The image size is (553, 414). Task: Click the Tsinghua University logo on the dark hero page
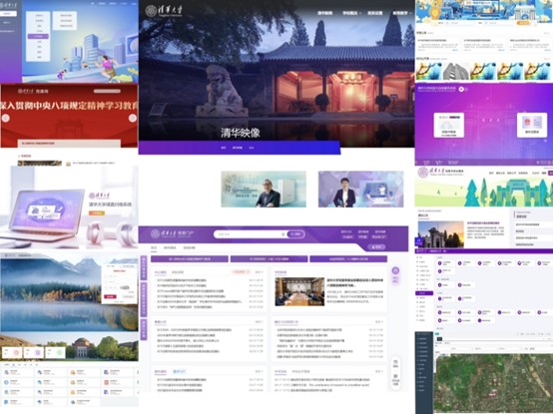point(164,11)
